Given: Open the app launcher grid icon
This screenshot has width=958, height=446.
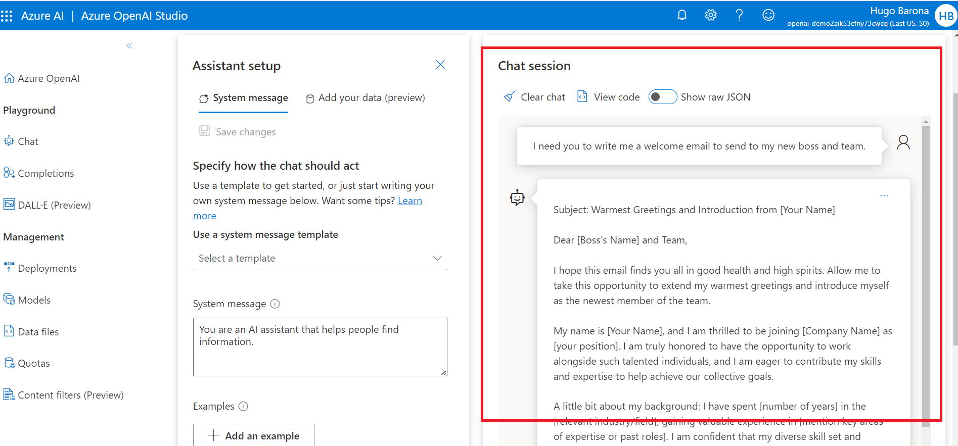Looking at the screenshot, I should pyautogui.click(x=7, y=16).
